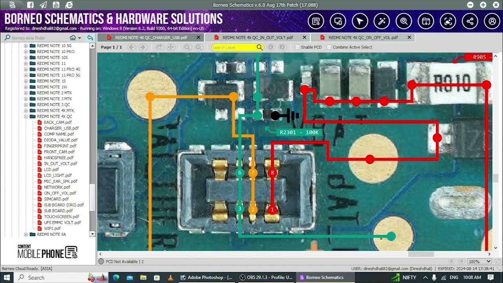Click next search result arrow
This screenshot has width=503, height=283.
282,47
